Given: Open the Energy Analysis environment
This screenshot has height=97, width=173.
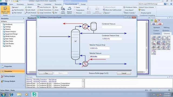Looking at the screenshot, I should pos(12,81).
